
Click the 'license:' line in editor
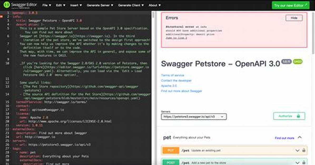23,114
